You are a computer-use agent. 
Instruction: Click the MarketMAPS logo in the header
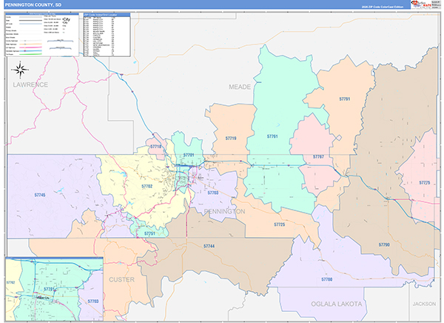pyautogui.click(x=421, y=4)
